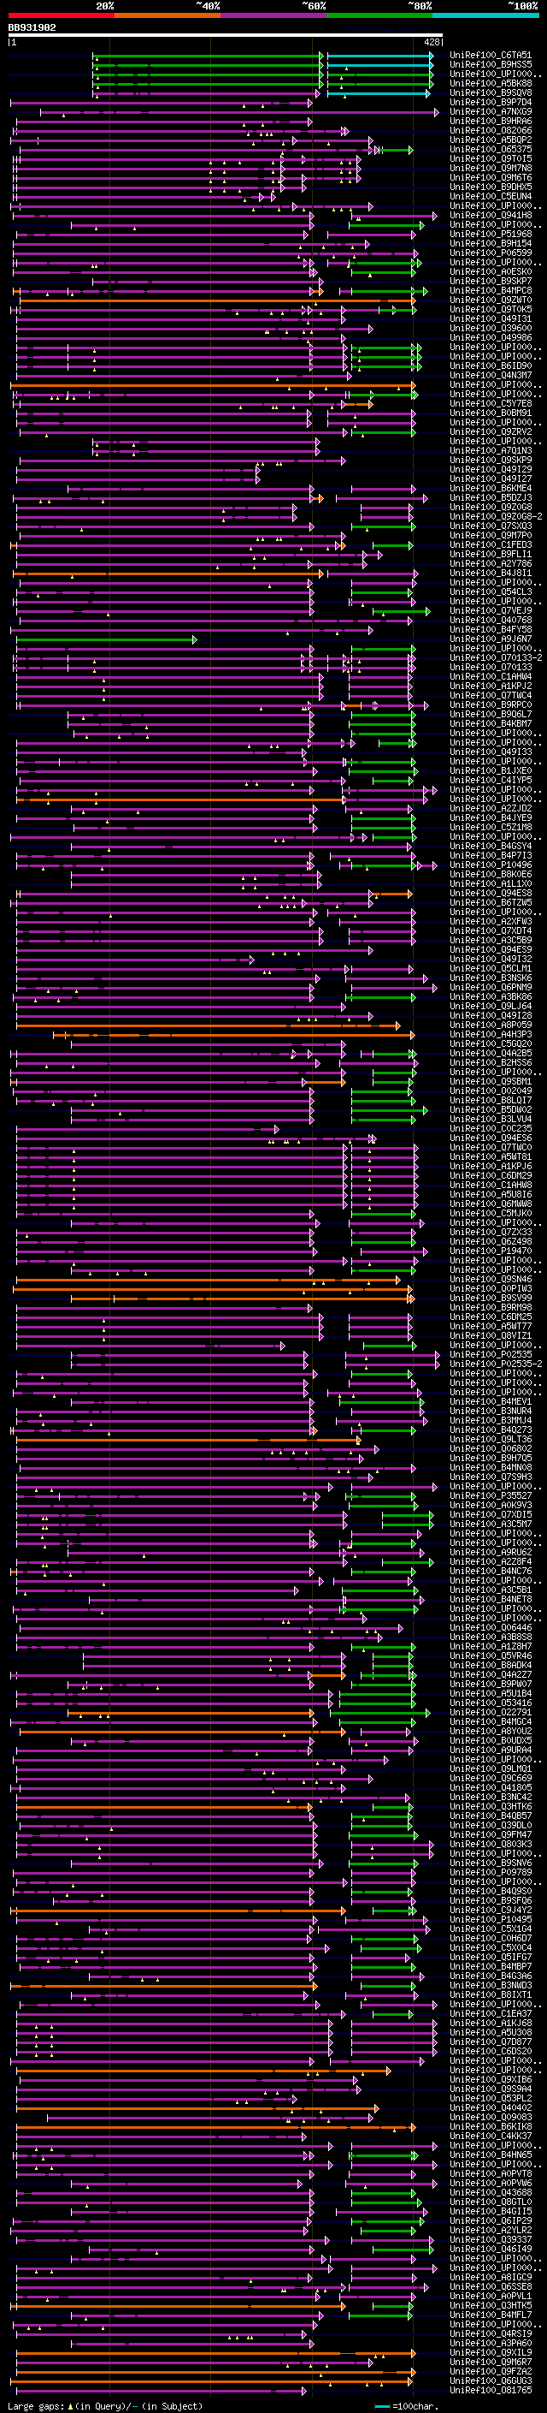Screen dimensions: 547x2413
Task: Open the UniRef100_B1JXE0 hit label
Action: click(x=491, y=771)
